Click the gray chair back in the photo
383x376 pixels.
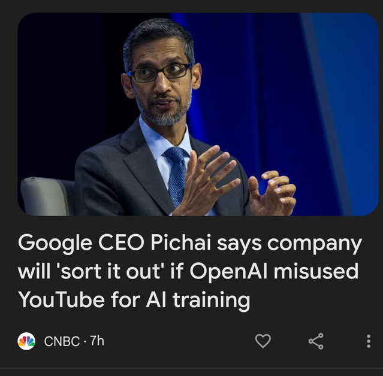tap(45, 196)
